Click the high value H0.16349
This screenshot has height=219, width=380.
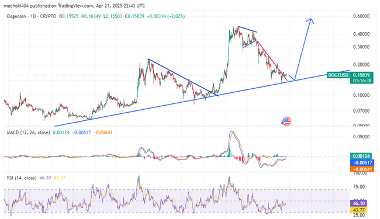pyautogui.click(x=91, y=16)
